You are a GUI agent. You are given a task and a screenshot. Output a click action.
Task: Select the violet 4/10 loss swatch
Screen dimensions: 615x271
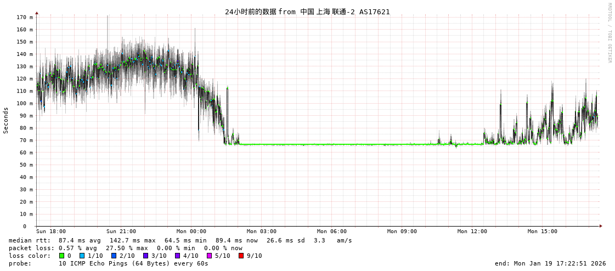[x=177, y=256]
